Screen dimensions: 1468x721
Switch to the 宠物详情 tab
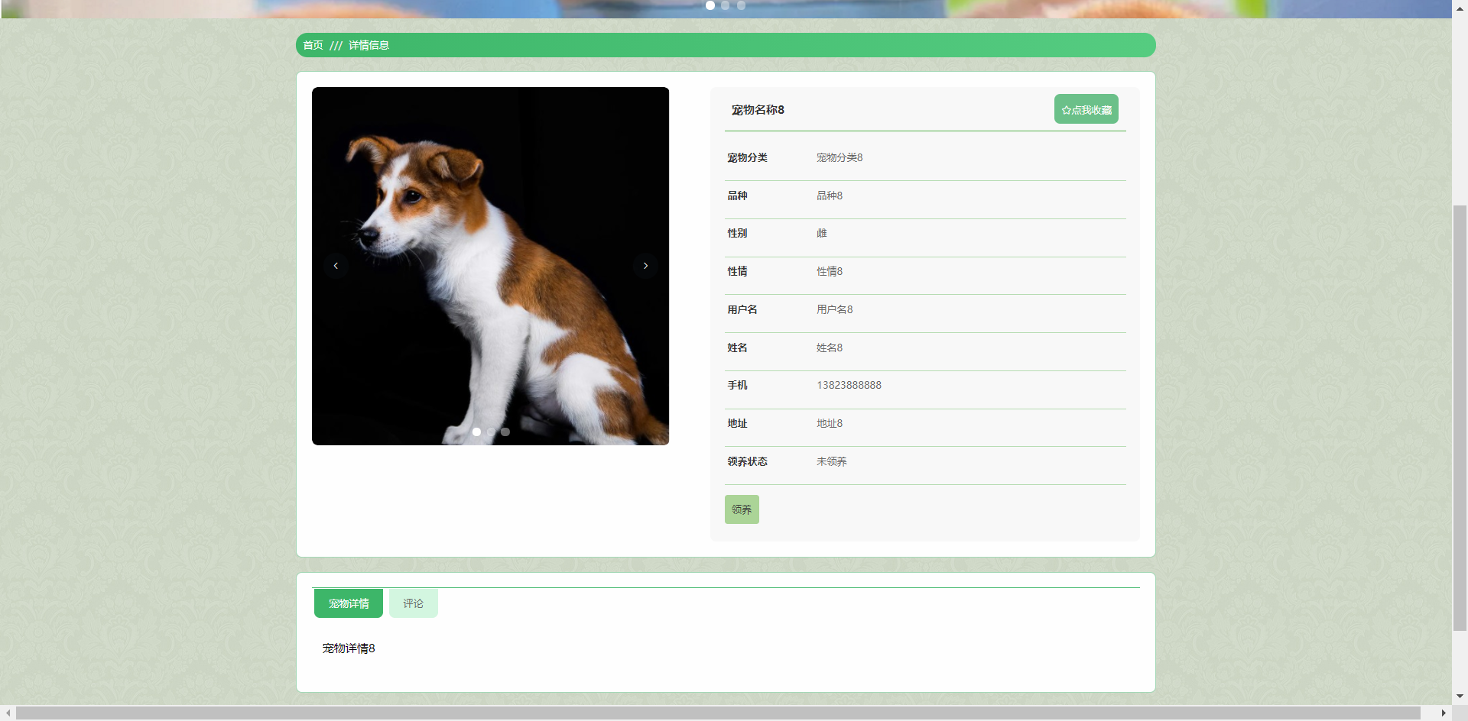[349, 603]
